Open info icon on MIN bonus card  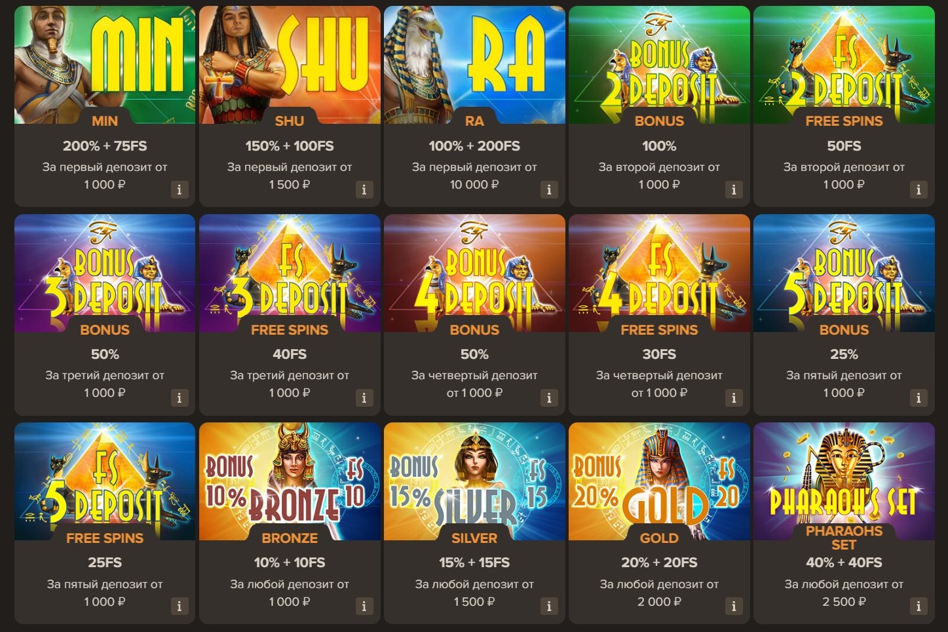[180, 190]
